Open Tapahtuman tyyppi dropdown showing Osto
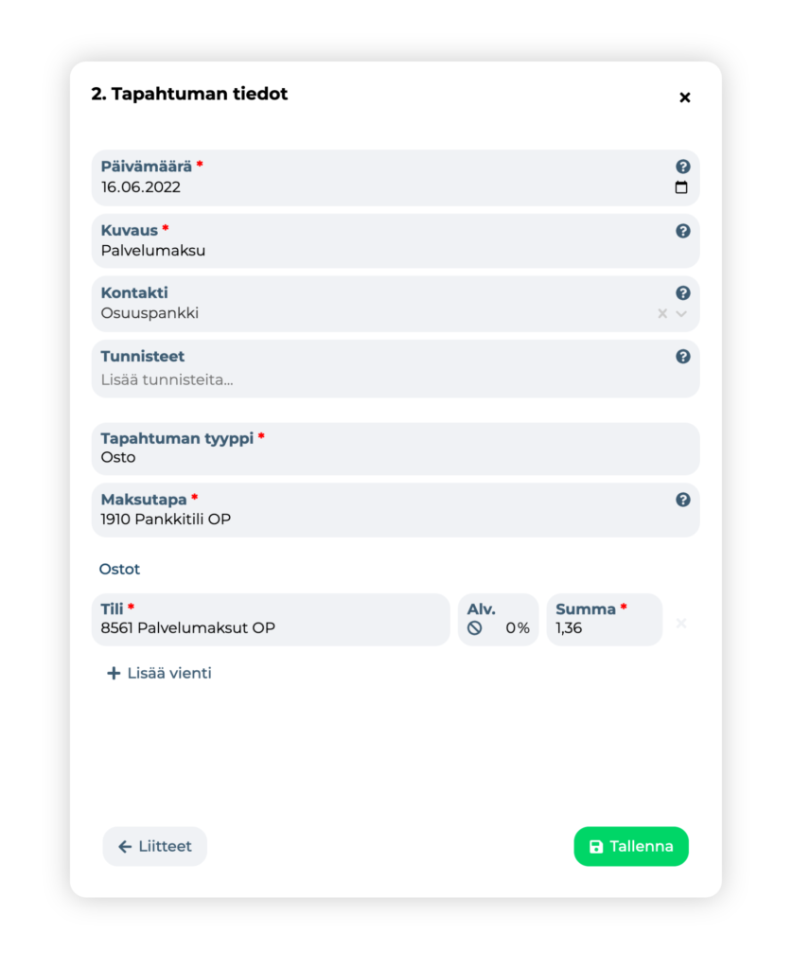This screenshot has height=969, width=792. coord(396,449)
